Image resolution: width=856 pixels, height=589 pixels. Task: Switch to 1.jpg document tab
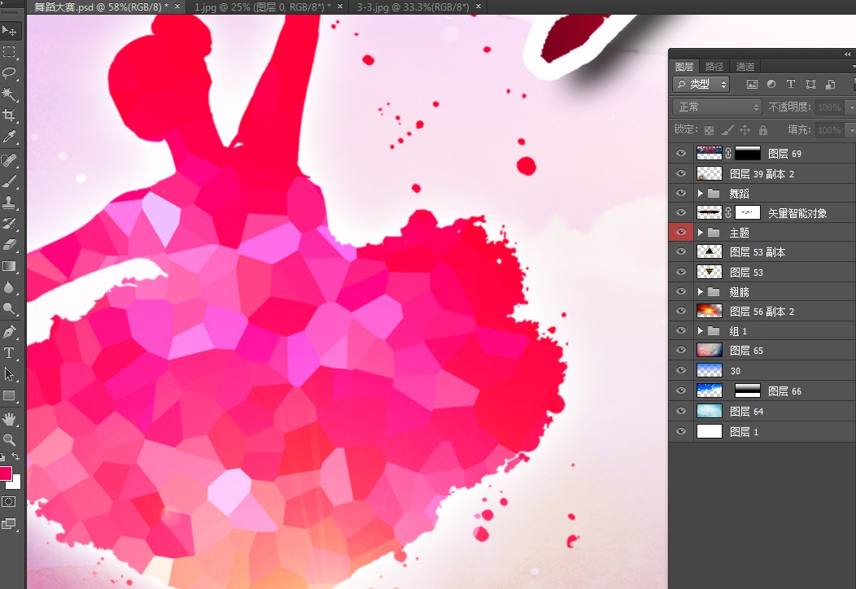click(263, 7)
